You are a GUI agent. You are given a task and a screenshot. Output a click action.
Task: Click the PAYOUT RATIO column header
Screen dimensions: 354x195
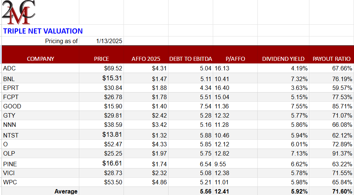click(332, 59)
